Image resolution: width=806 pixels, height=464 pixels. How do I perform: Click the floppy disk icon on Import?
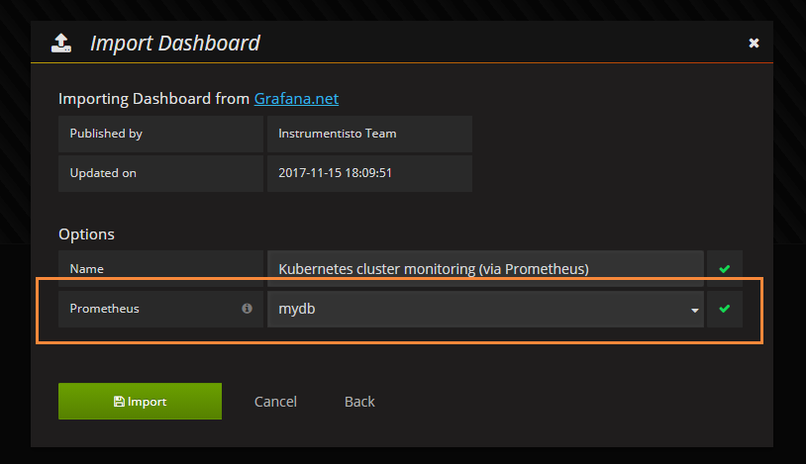click(x=119, y=402)
